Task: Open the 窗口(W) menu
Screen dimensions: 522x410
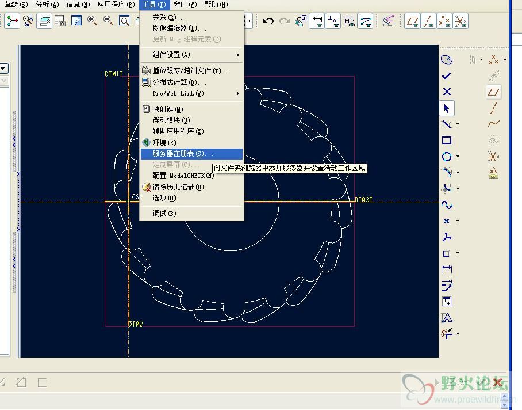Action: (x=185, y=5)
